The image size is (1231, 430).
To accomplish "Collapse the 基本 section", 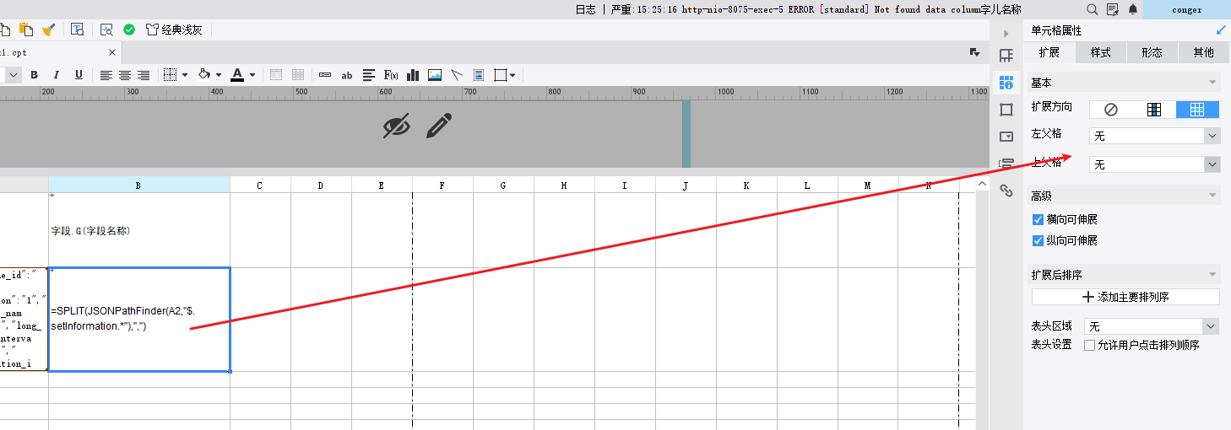I will [1213, 83].
